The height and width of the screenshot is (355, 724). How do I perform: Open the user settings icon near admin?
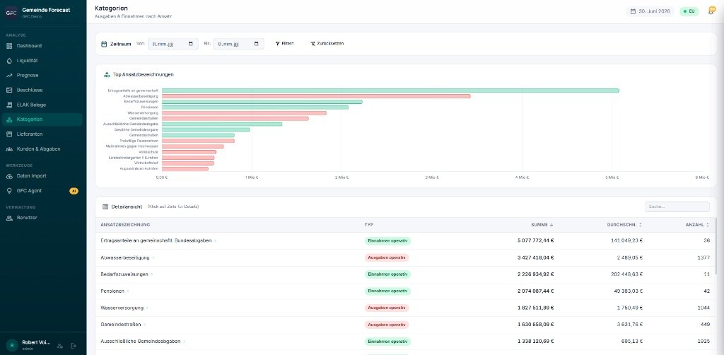click(x=59, y=345)
